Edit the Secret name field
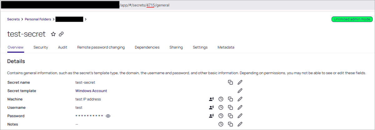 click(240, 83)
